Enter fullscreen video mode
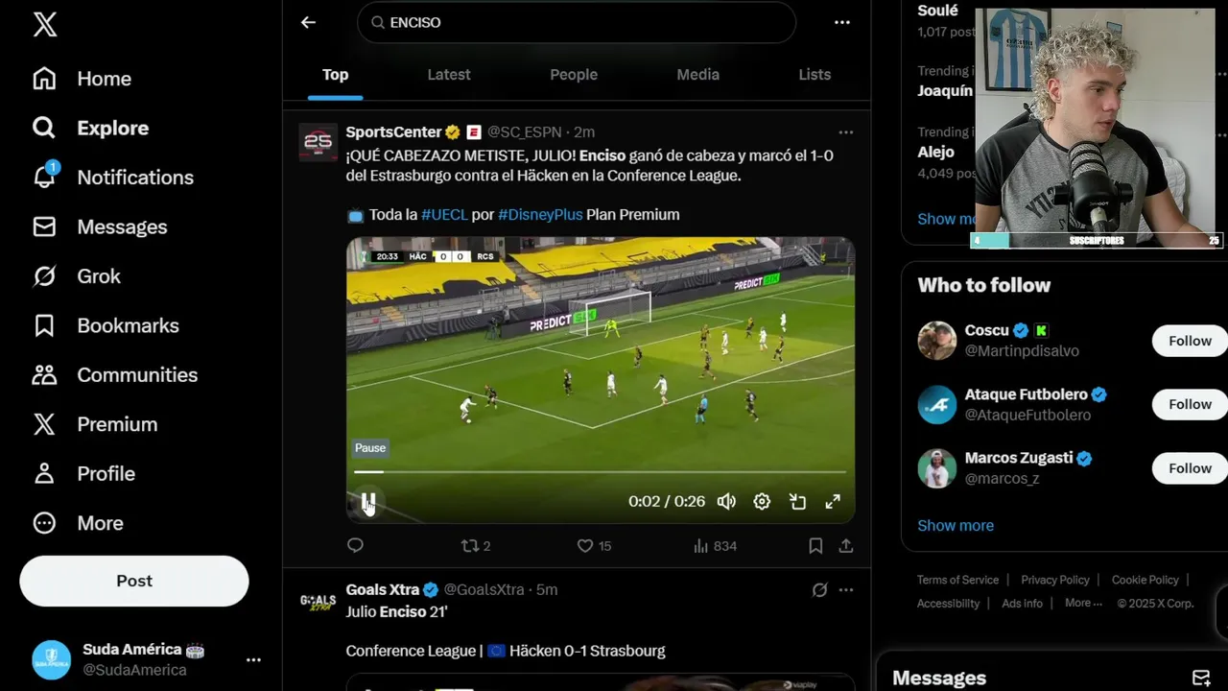 point(833,501)
